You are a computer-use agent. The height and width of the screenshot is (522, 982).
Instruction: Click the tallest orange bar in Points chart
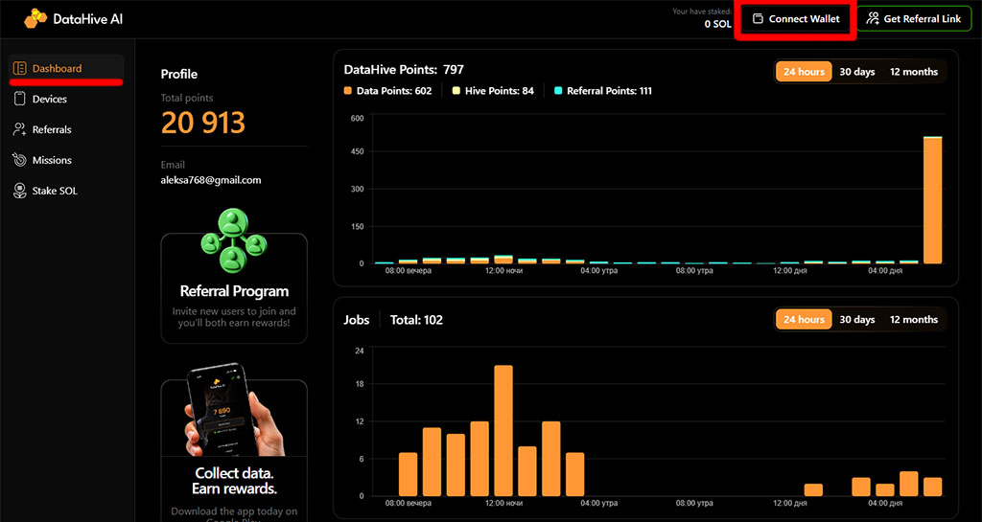click(932, 199)
